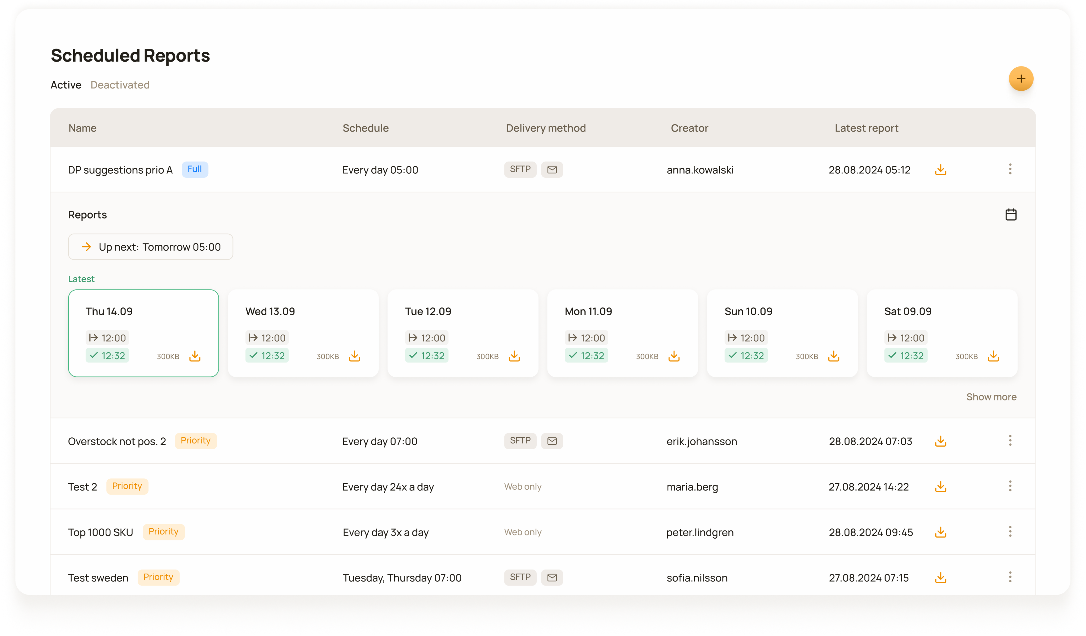
Task: Click creator anna.kowalski
Action: click(700, 170)
